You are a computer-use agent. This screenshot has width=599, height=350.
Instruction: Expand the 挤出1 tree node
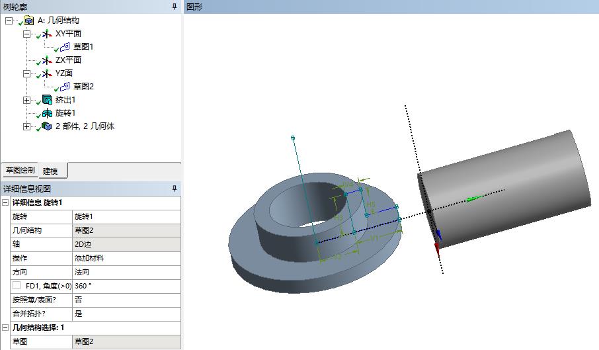[26, 100]
